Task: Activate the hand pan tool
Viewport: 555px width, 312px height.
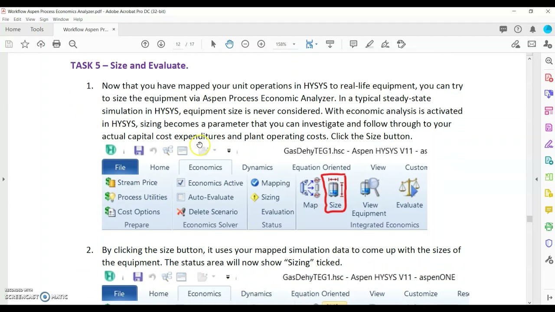Action: click(x=229, y=44)
